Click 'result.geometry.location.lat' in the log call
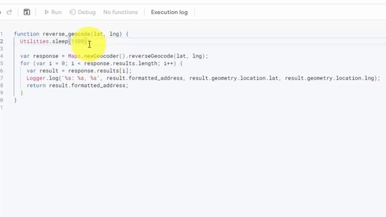Viewport: 386px width, 217px height. click(x=234, y=78)
